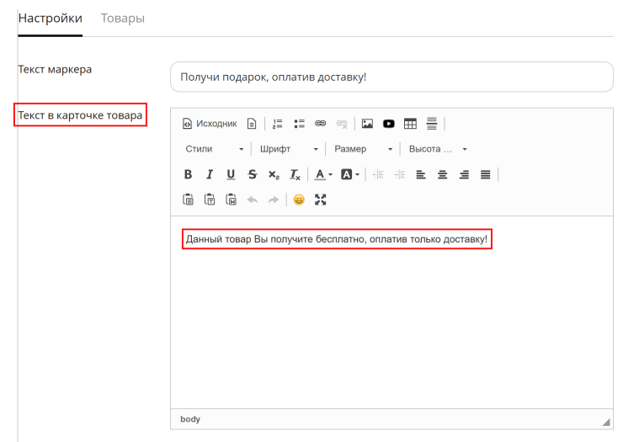Insert a numbered list
Screen dimensions: 623x442
[x=277, y=124]
